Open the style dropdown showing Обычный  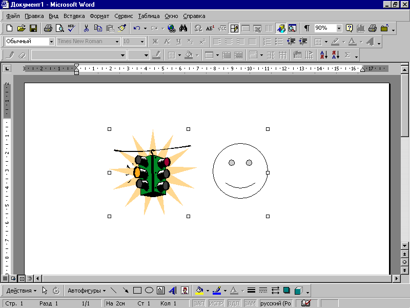52,42
